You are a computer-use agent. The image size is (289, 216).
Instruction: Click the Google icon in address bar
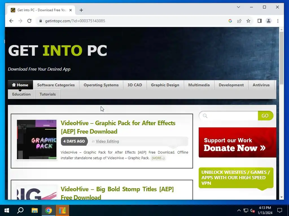click(230, 21)
